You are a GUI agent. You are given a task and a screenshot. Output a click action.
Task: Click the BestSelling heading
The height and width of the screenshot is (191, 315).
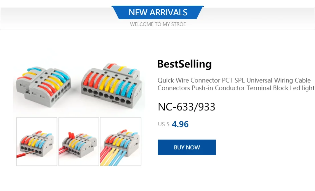tap(184, 64)
